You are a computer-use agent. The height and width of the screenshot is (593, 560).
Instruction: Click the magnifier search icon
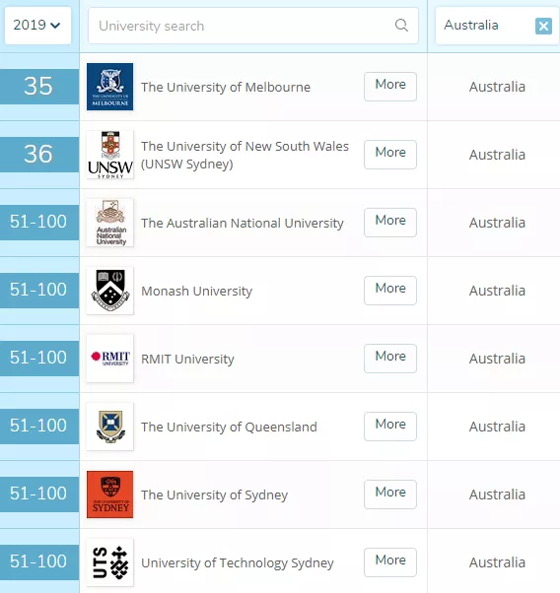(x=401, y=26)
